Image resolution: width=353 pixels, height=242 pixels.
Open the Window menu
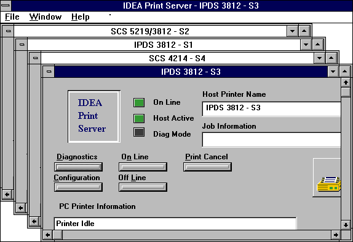tap(46, 17)
